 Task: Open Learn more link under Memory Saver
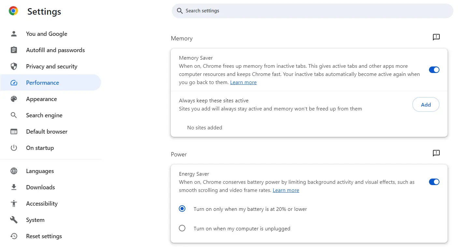243,82
